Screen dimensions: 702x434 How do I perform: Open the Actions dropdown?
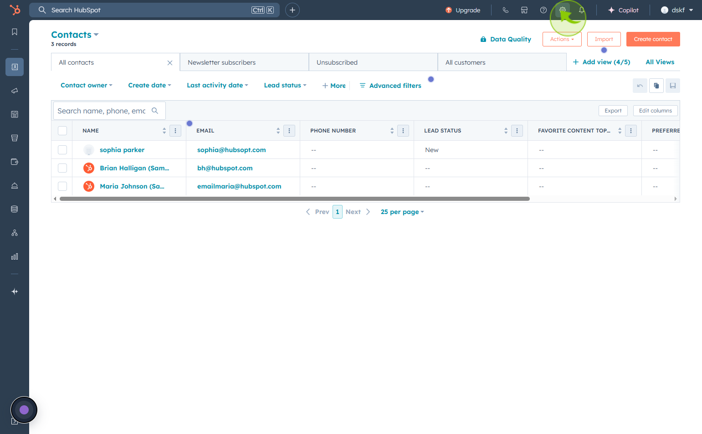[x=562, y=39]
